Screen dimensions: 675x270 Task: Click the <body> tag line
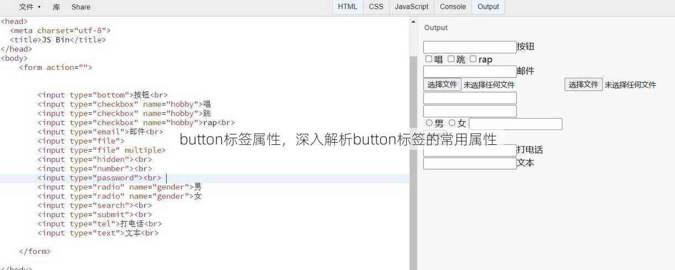14,58
